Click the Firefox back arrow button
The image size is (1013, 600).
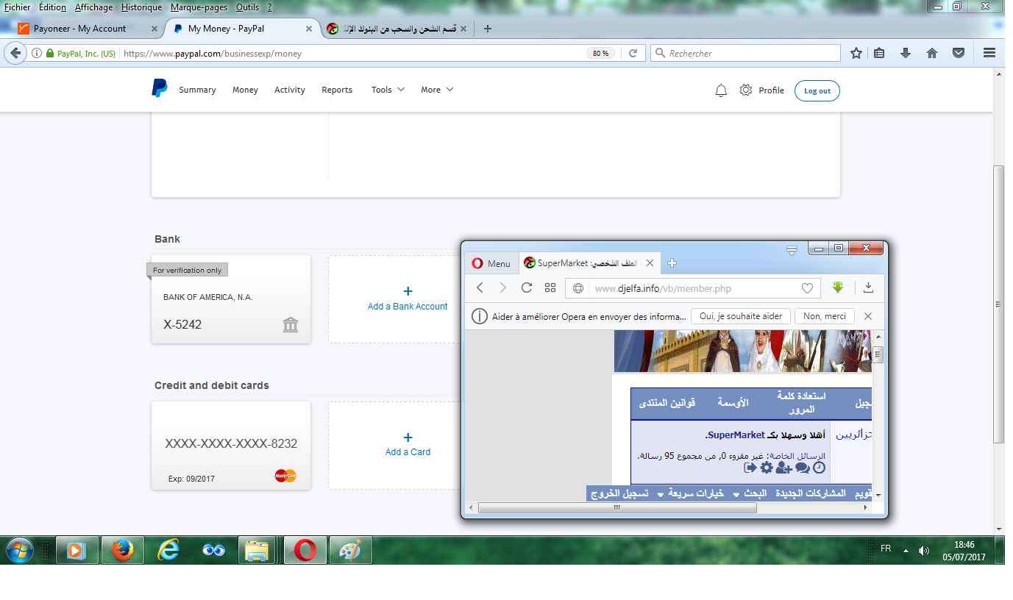[x=16, y=53]
